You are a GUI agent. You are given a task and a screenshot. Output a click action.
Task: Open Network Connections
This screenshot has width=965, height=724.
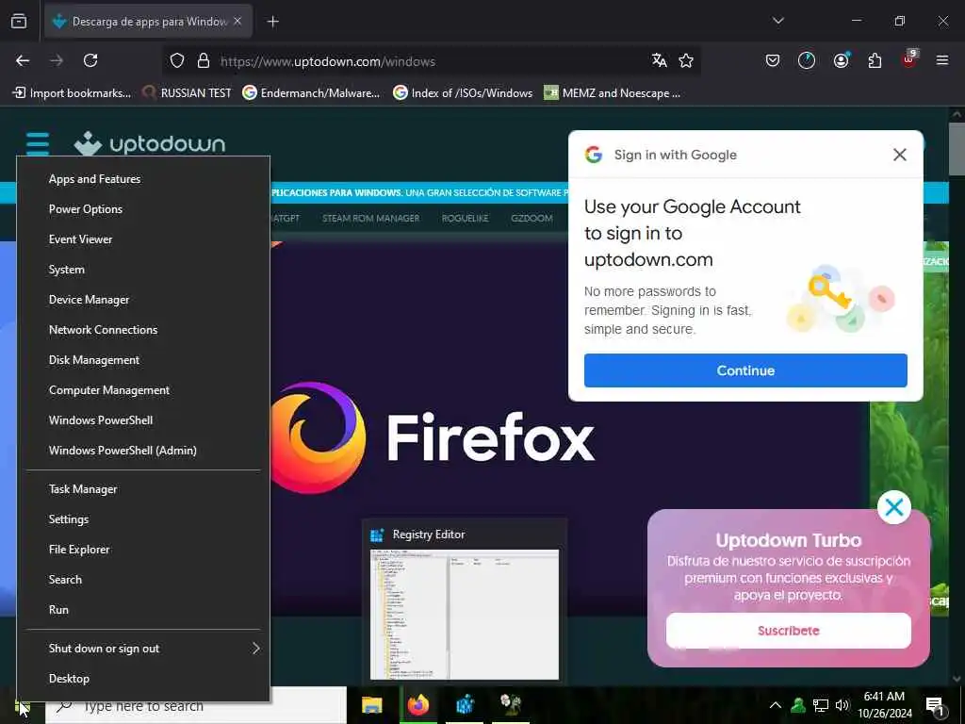(x=143, y=330)
